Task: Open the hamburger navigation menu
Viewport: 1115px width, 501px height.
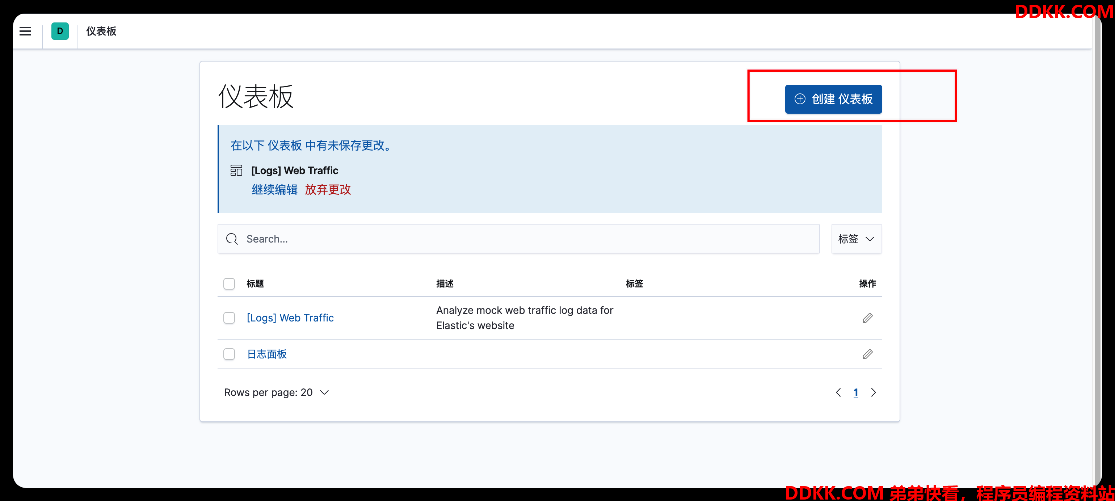Action: pos(25,31)
